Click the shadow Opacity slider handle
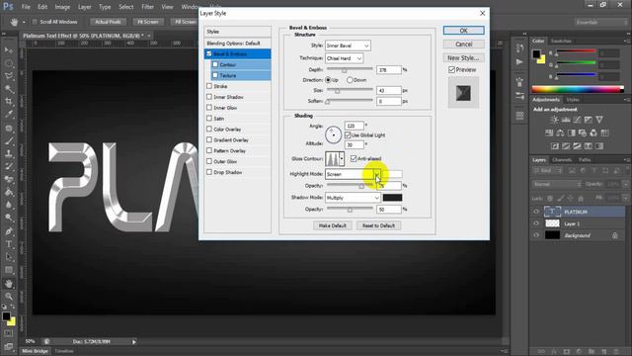The height and width of the screenshot is (356, 632). [350, 211]
